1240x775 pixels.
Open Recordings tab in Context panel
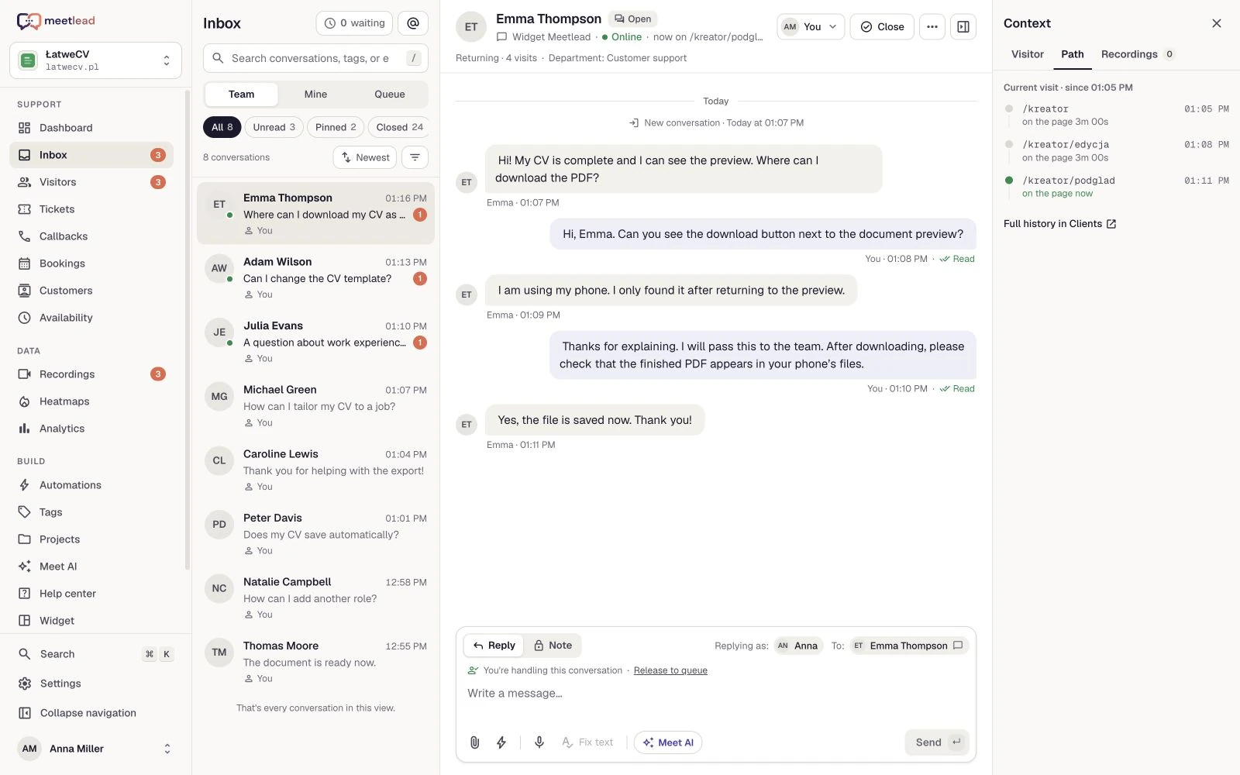click(1137, 54)
